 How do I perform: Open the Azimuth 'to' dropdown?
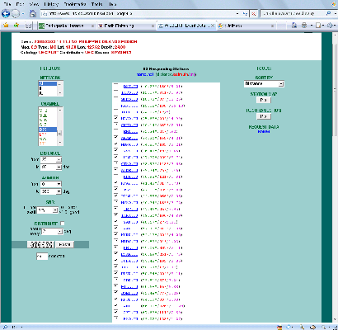(x=51, y=191)
